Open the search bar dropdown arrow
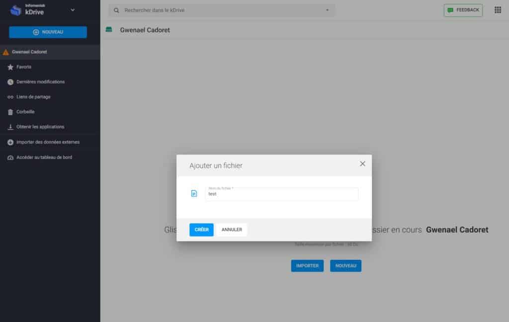509x322 pixels. (327, 10)
